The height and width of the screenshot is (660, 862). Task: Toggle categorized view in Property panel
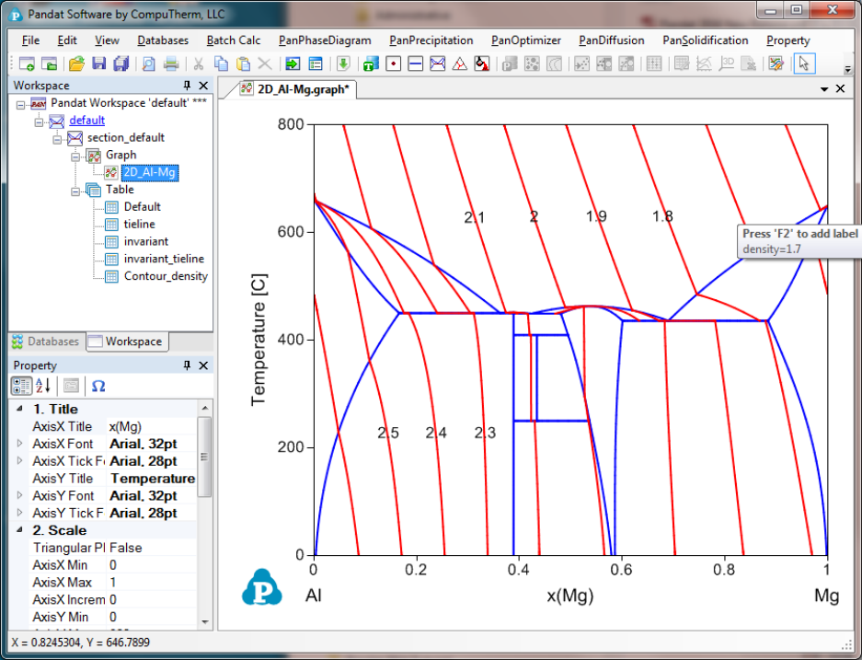point(21,386)
